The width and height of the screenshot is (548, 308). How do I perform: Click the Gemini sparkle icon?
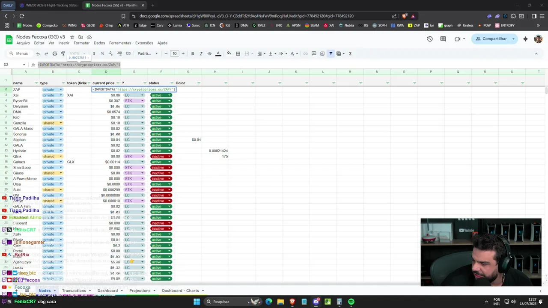click(525, 39)
